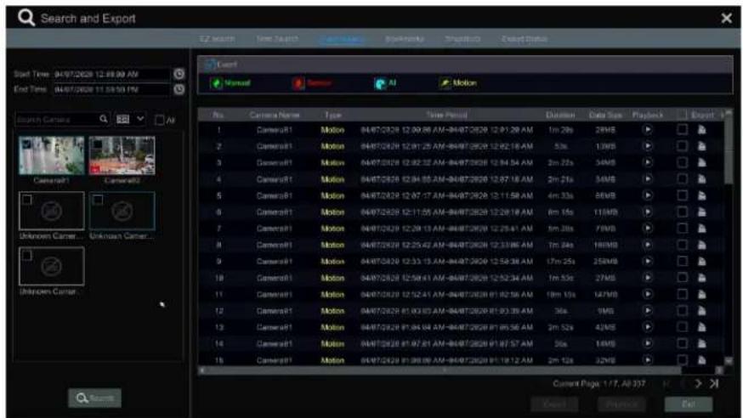Check the All cameras checkbox
The width and height of the screenshot is (743, 418).
click(x=160, y=121)
